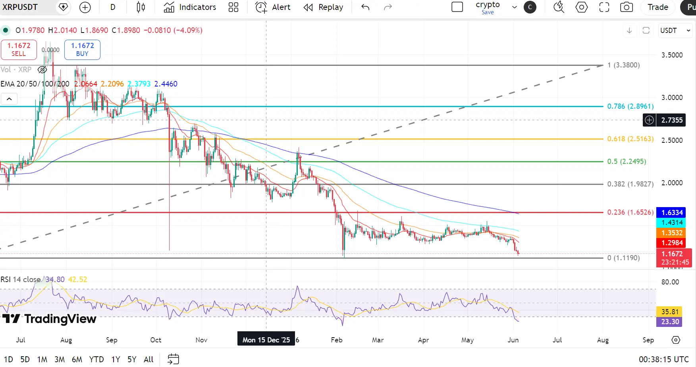Viewport: 696px width, 367px height.
Task: Change the D timeframe interval
Action: pos(113,7)
